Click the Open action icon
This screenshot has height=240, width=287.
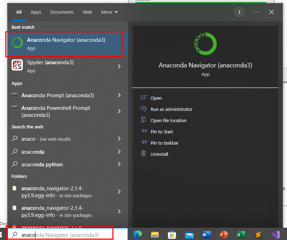click(x=143, y=98)
